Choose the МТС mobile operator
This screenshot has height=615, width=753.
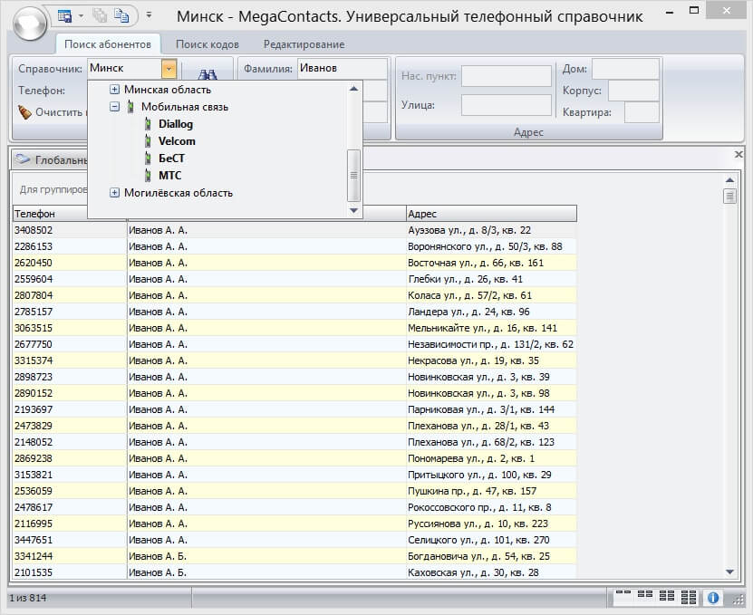(x=169, y=176)
